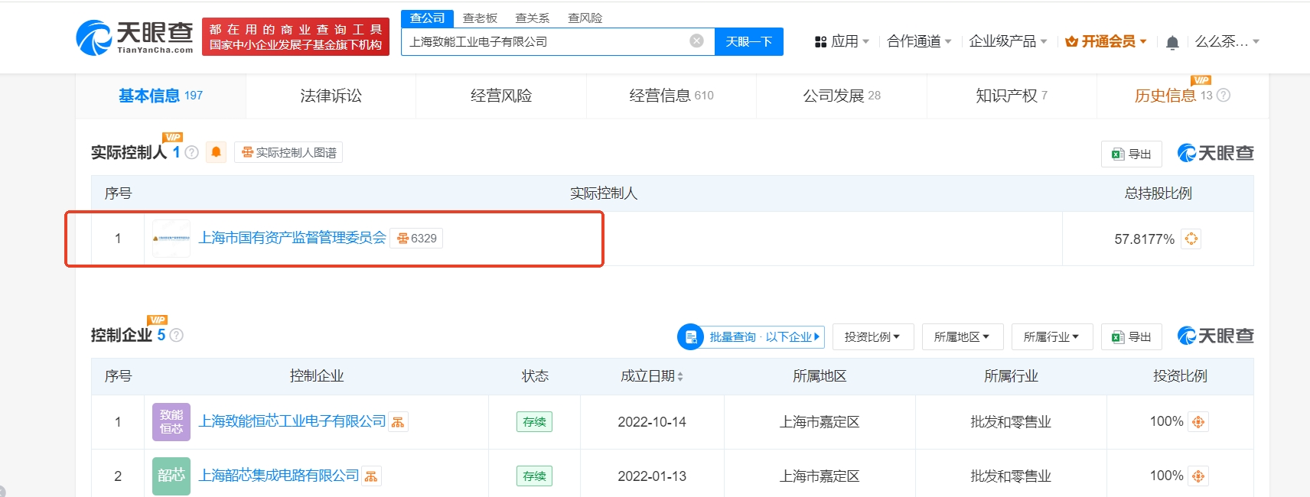Expand the 应用 dropdown menu
Viewport: 1310px width, 497px height.
(842, 41)
